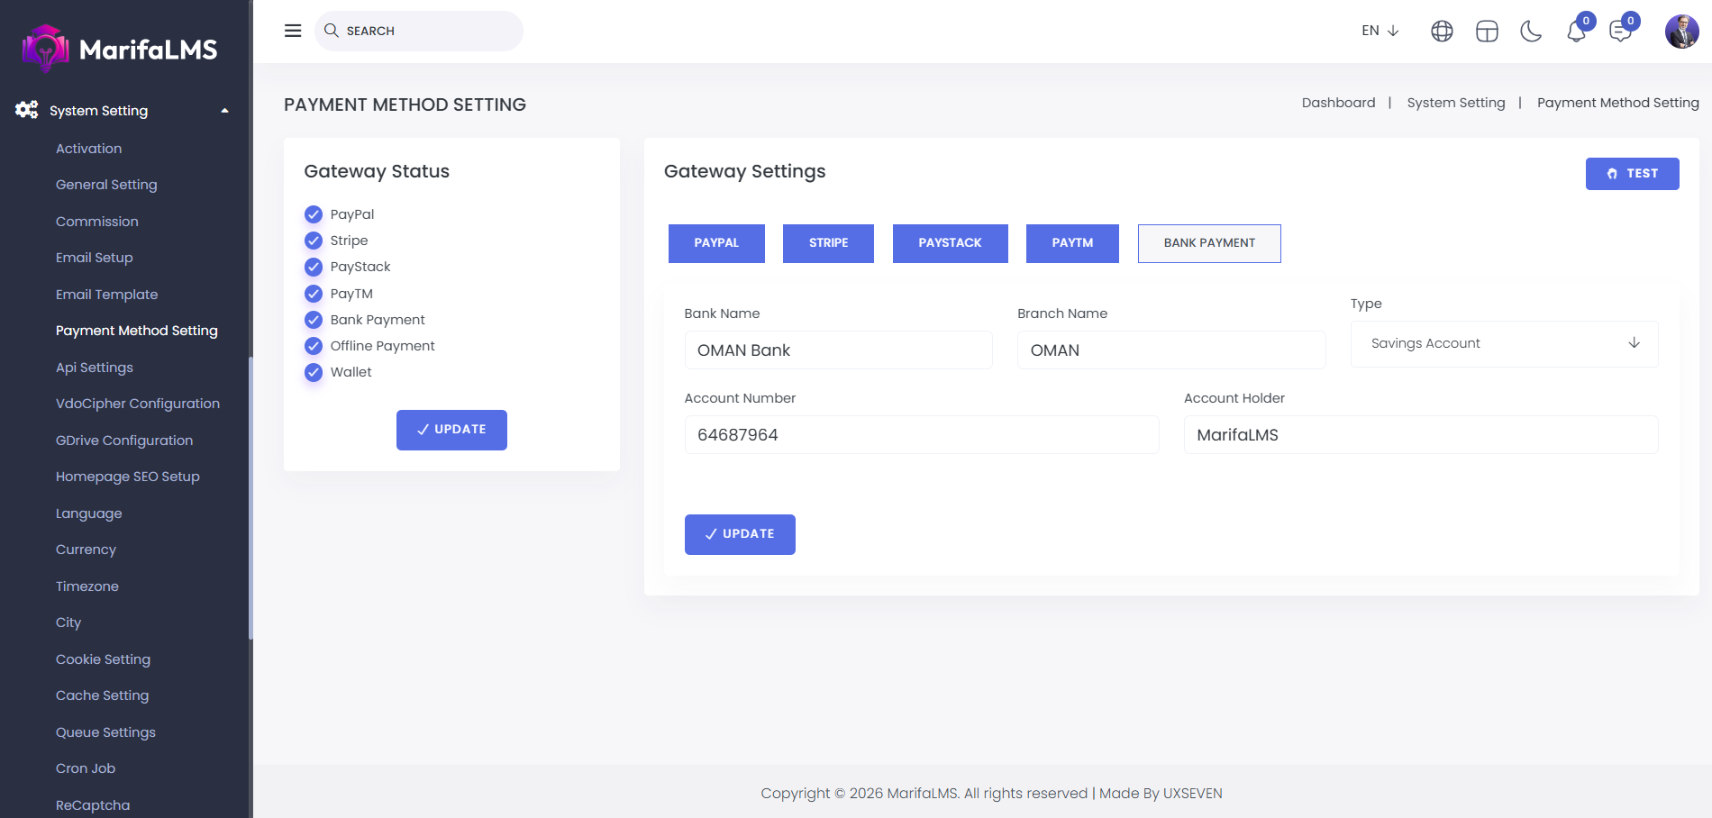
Task: Disable the Wallet gateway checkbox
Action: pos(314,372)
